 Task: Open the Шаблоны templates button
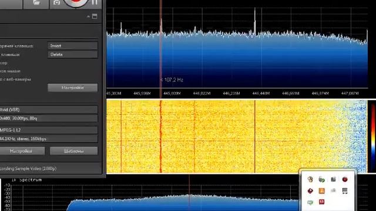coord(73,151)
